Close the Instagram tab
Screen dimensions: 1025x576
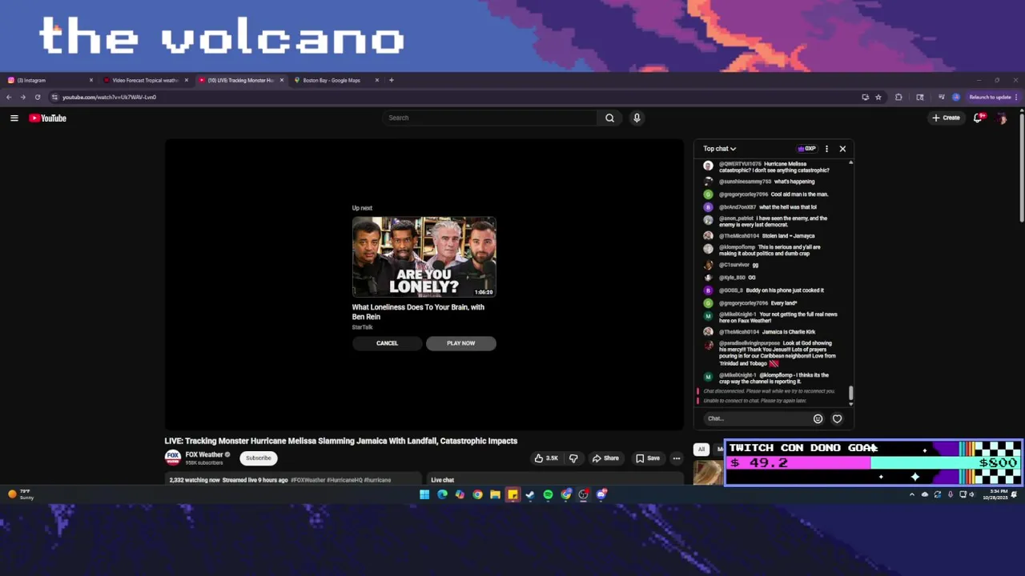click(x=90, y=80)
